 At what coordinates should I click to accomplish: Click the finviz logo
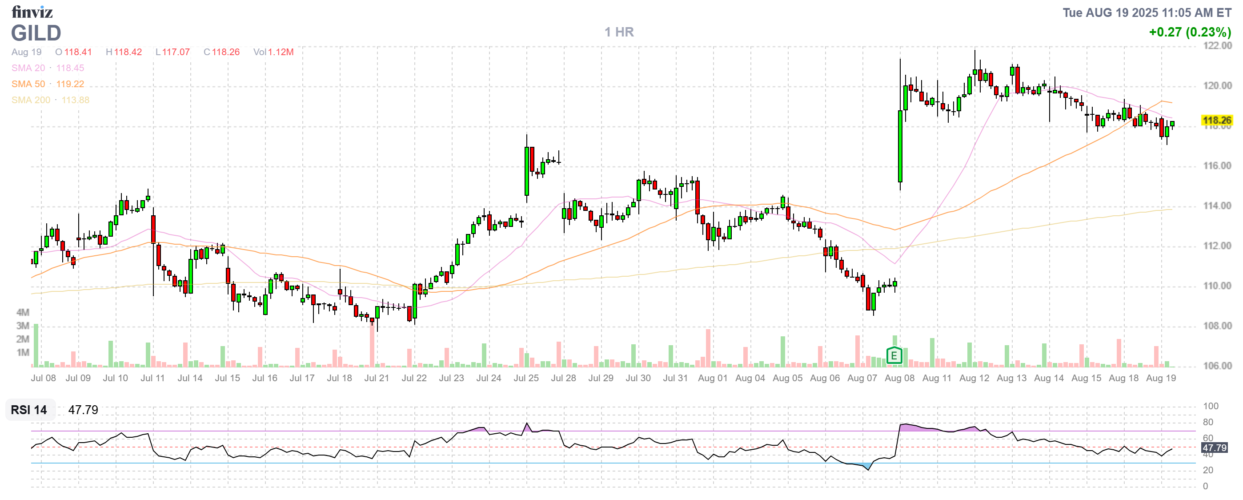click(32, 12)
